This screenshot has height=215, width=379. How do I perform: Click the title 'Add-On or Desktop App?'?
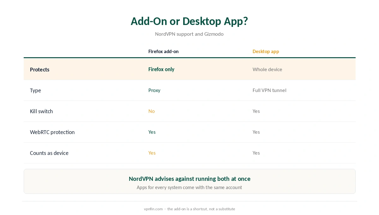189,21
